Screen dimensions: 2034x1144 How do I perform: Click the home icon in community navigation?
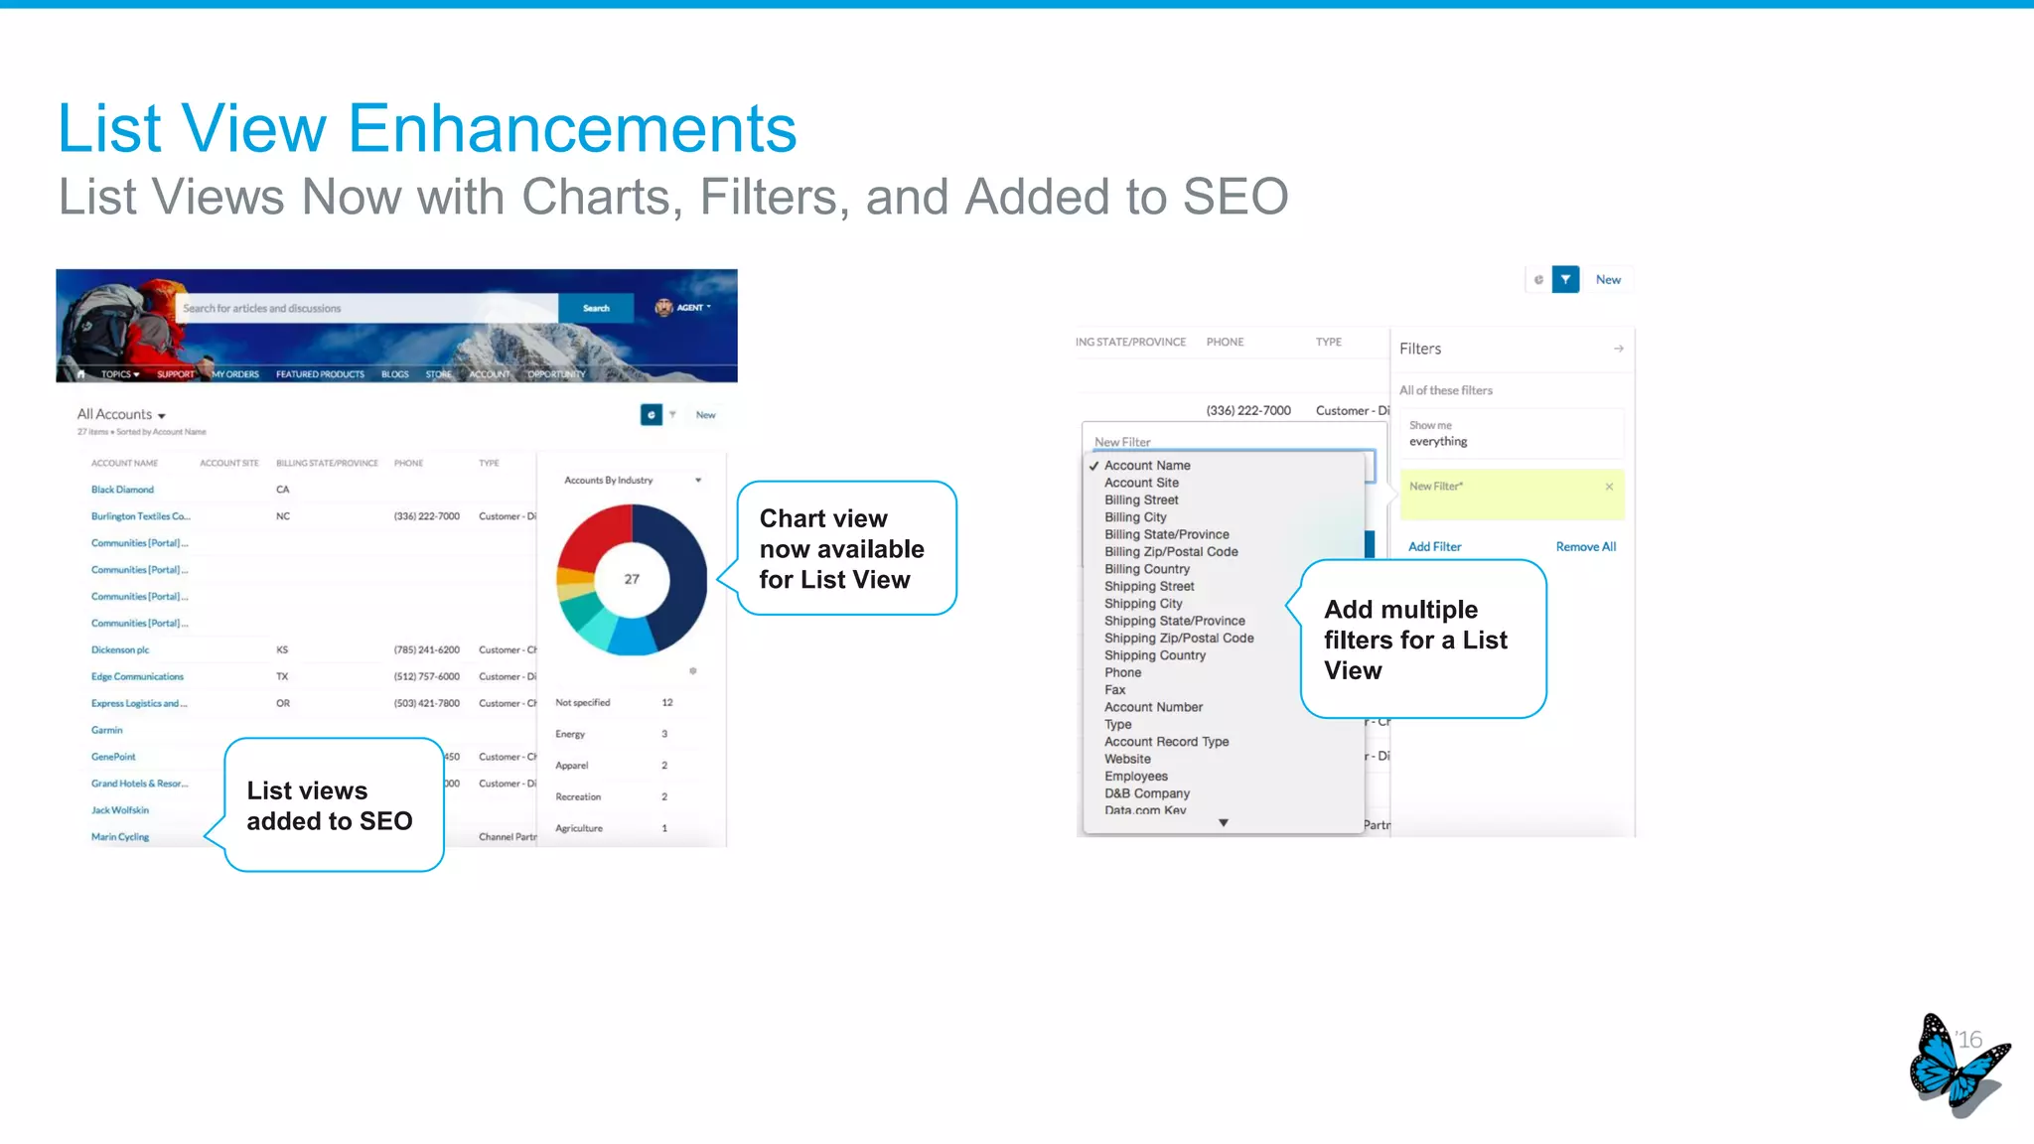[x=80, y=374]
